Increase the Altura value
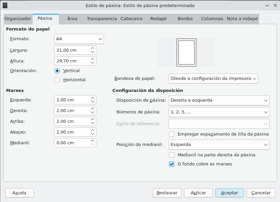 pyautogui.click(x=93, y=59)
